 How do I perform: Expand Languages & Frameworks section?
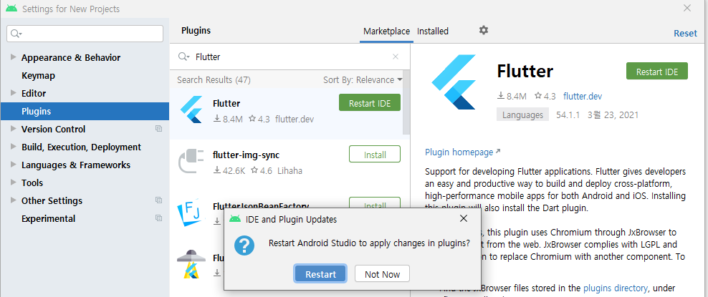(13, 165)
